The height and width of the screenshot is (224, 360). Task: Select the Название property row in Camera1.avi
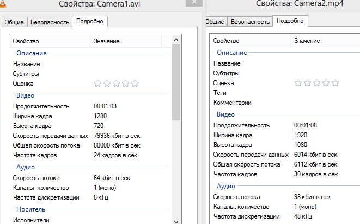(27, 63)
